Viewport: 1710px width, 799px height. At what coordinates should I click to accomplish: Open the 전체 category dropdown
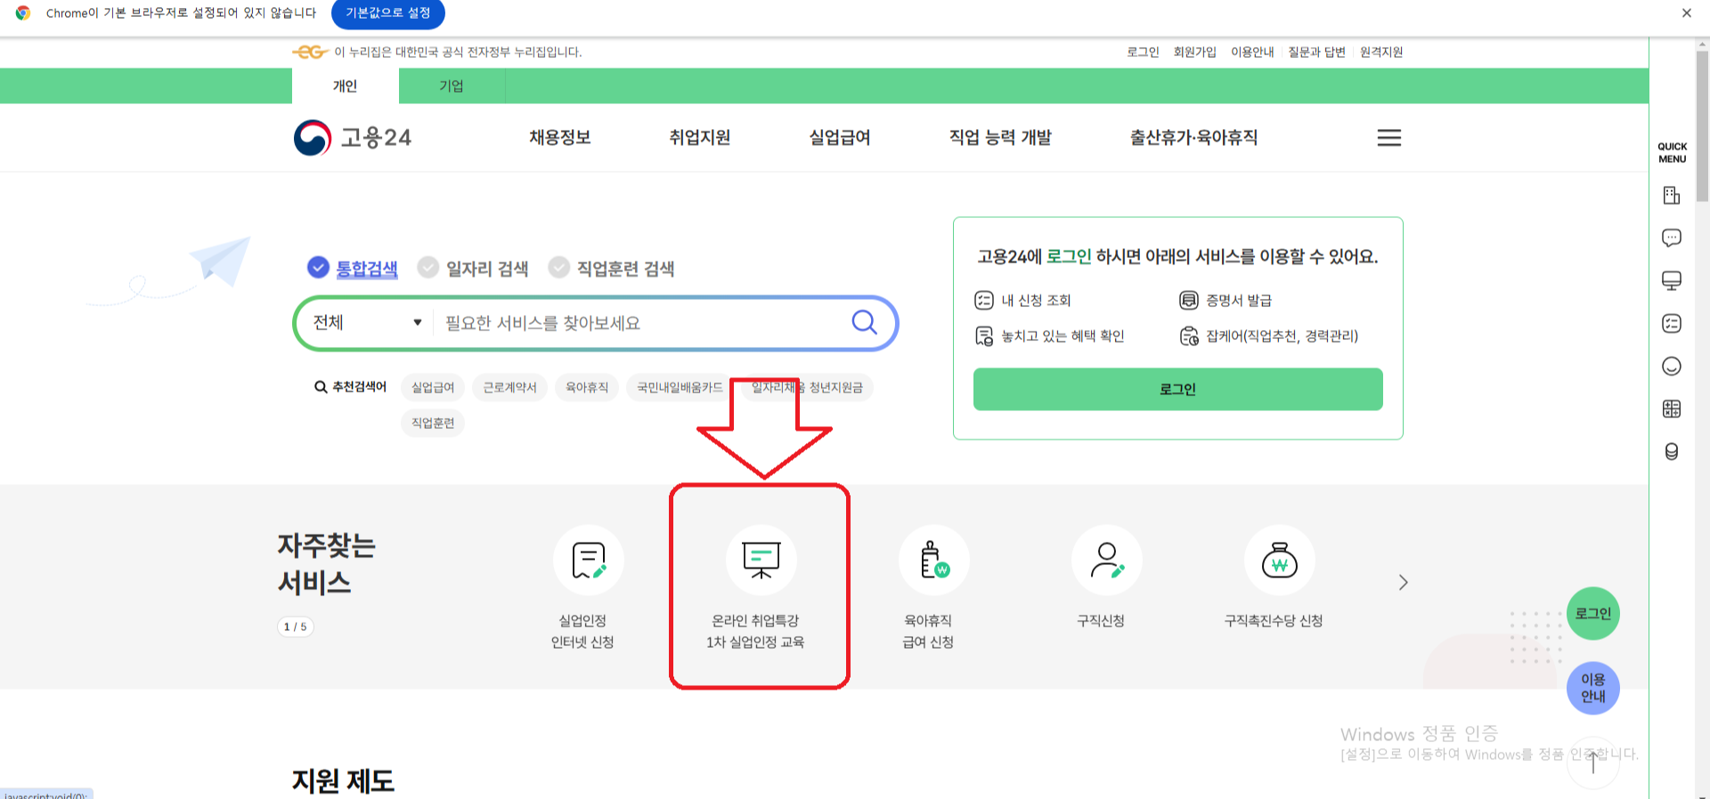(x=366, y=322)
